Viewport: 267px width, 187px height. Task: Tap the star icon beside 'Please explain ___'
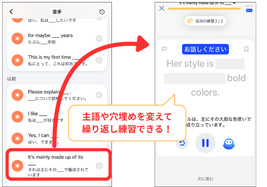[18, 95]
